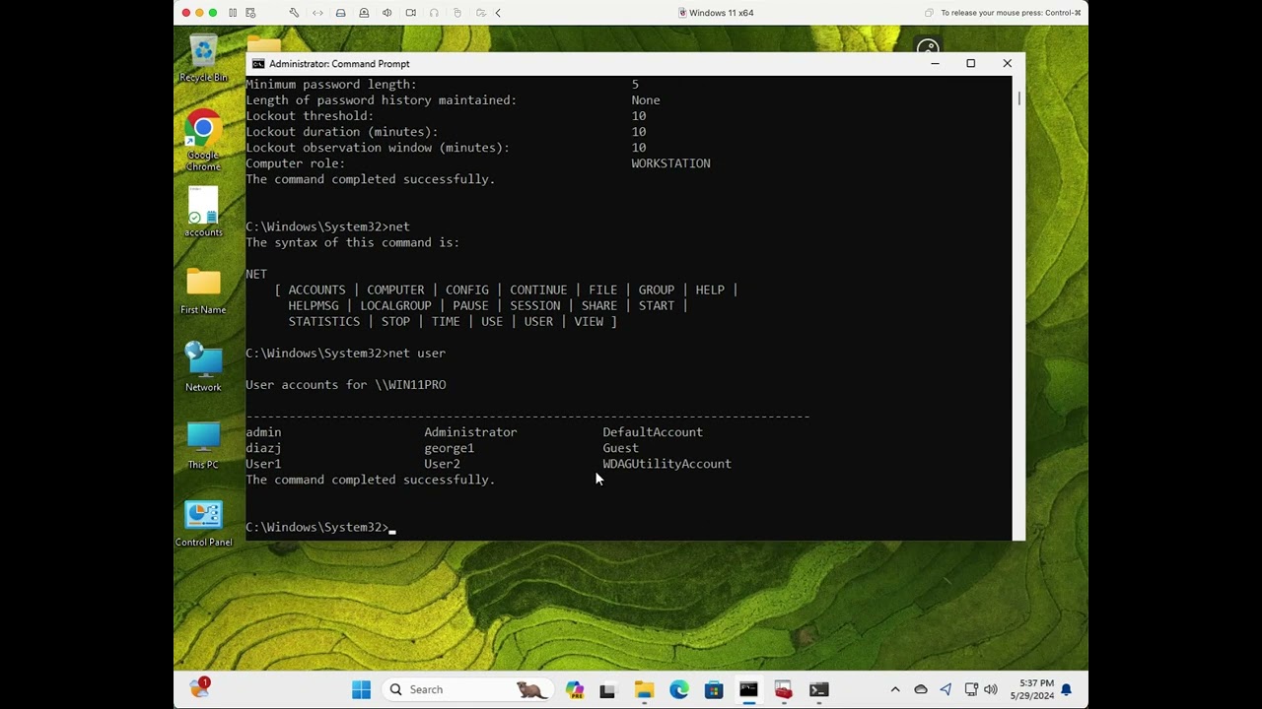This screenshot has width=1262, height=709.
Task: Select the accounts file on desktop
Action: (x=203, y=211)
